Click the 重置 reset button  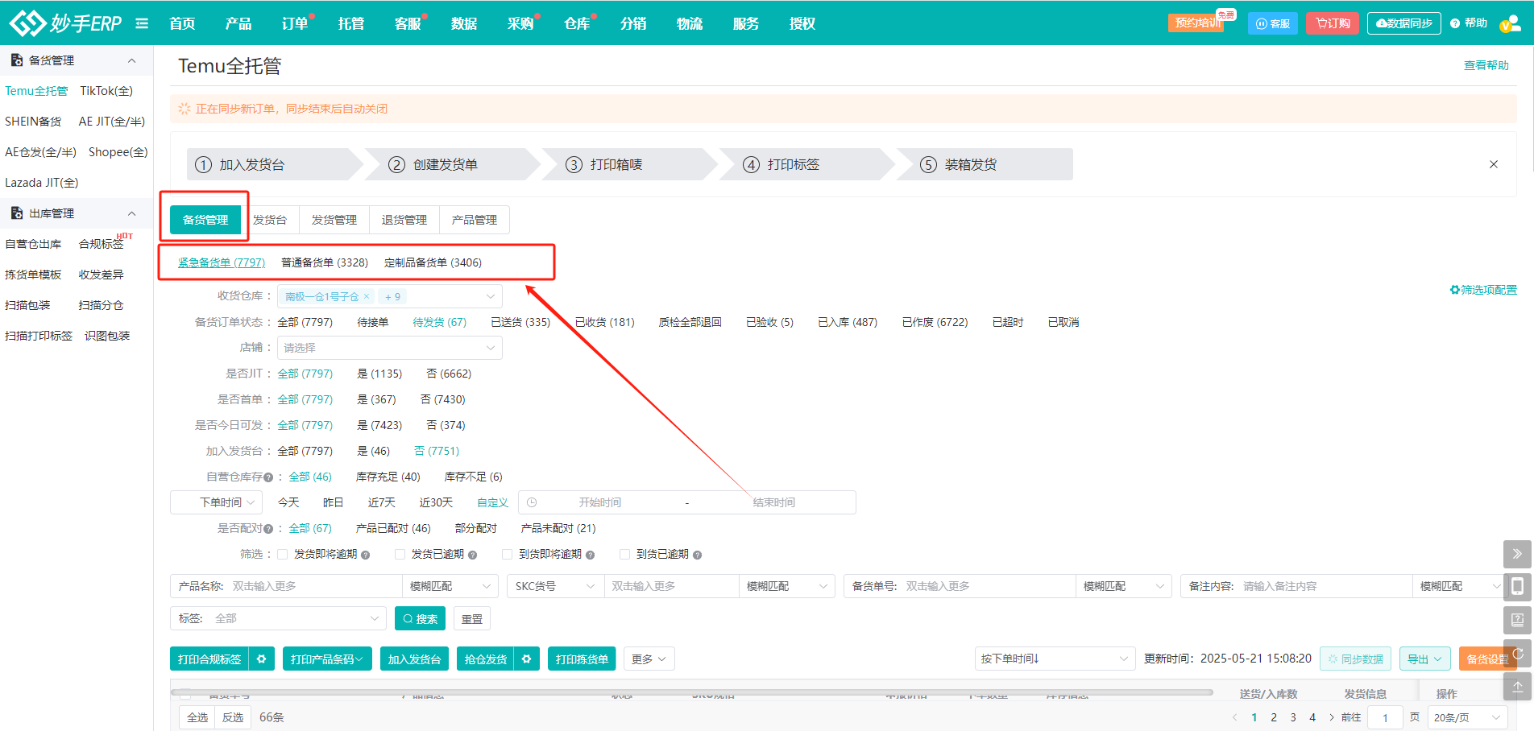click(472, 618)
